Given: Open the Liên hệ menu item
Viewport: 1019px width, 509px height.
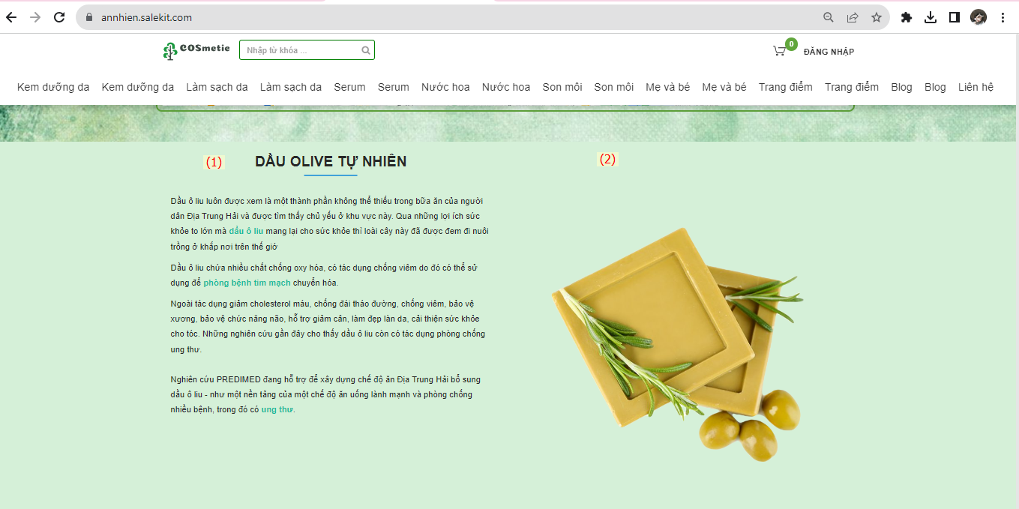Looking at the screenshot, I should [976, 87].
